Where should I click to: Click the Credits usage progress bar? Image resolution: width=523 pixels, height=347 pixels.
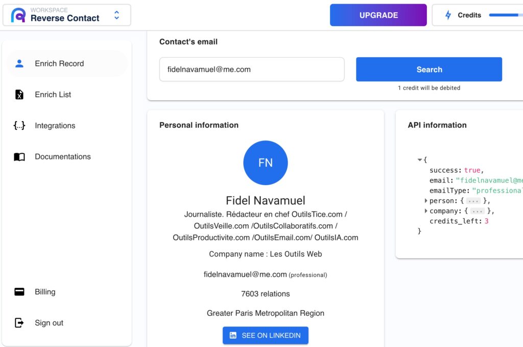506,15
